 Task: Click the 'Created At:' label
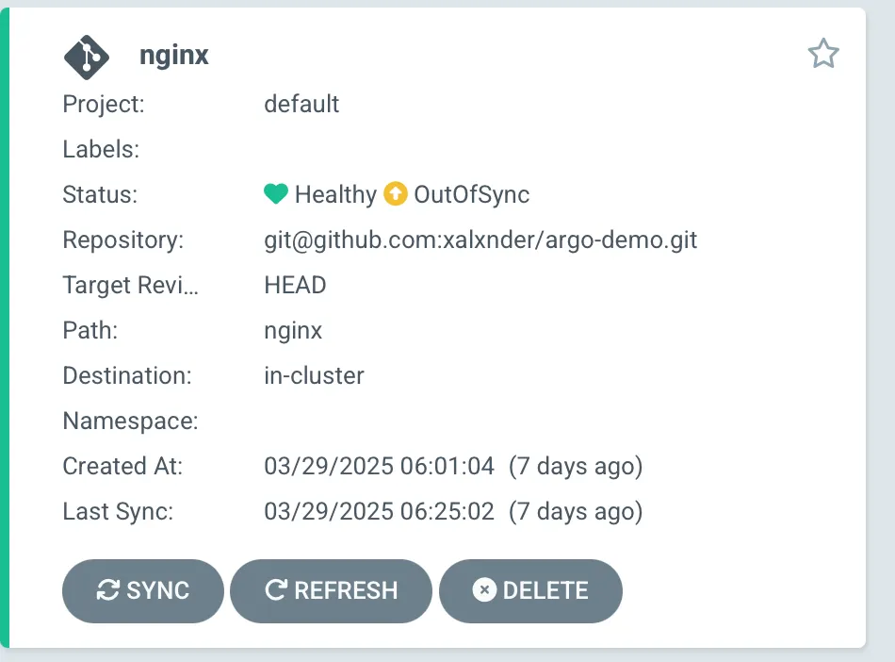pos(122,466)
